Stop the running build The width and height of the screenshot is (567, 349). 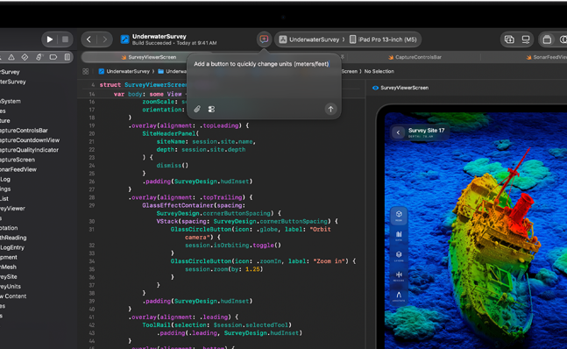point(65,39)
